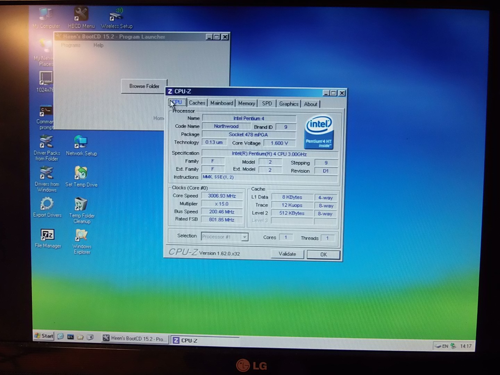Image resolution: width=500 pixels, height=375 pixels.
Task: Click the Core Voltage 1.600 V value
Action: [x=280, y=143]
